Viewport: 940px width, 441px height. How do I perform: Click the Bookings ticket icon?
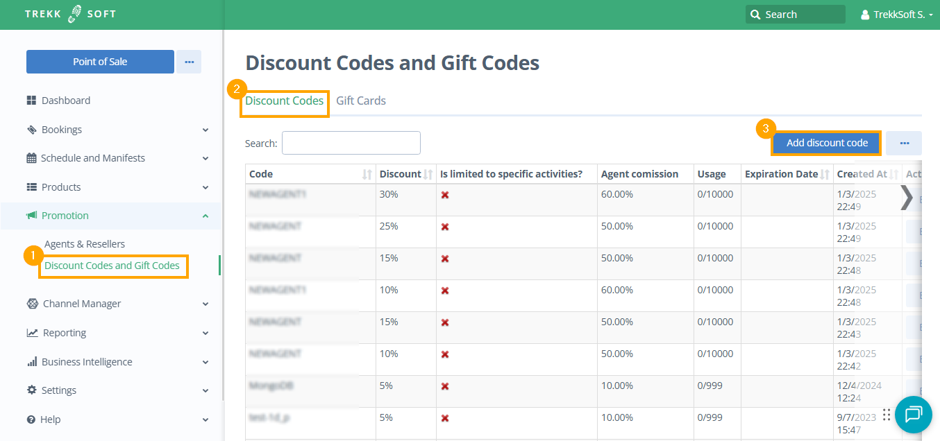31,130
